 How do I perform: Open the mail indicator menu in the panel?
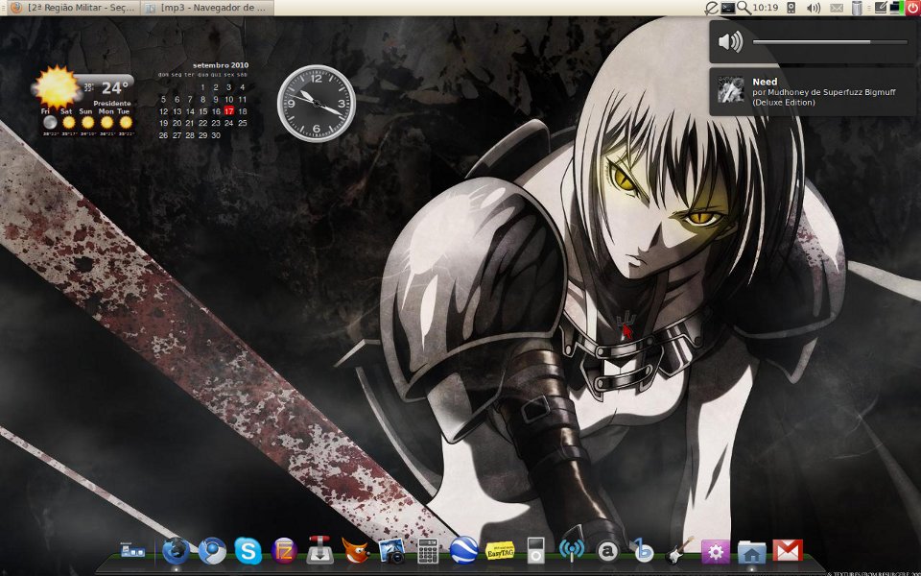[x=837, y=8]
